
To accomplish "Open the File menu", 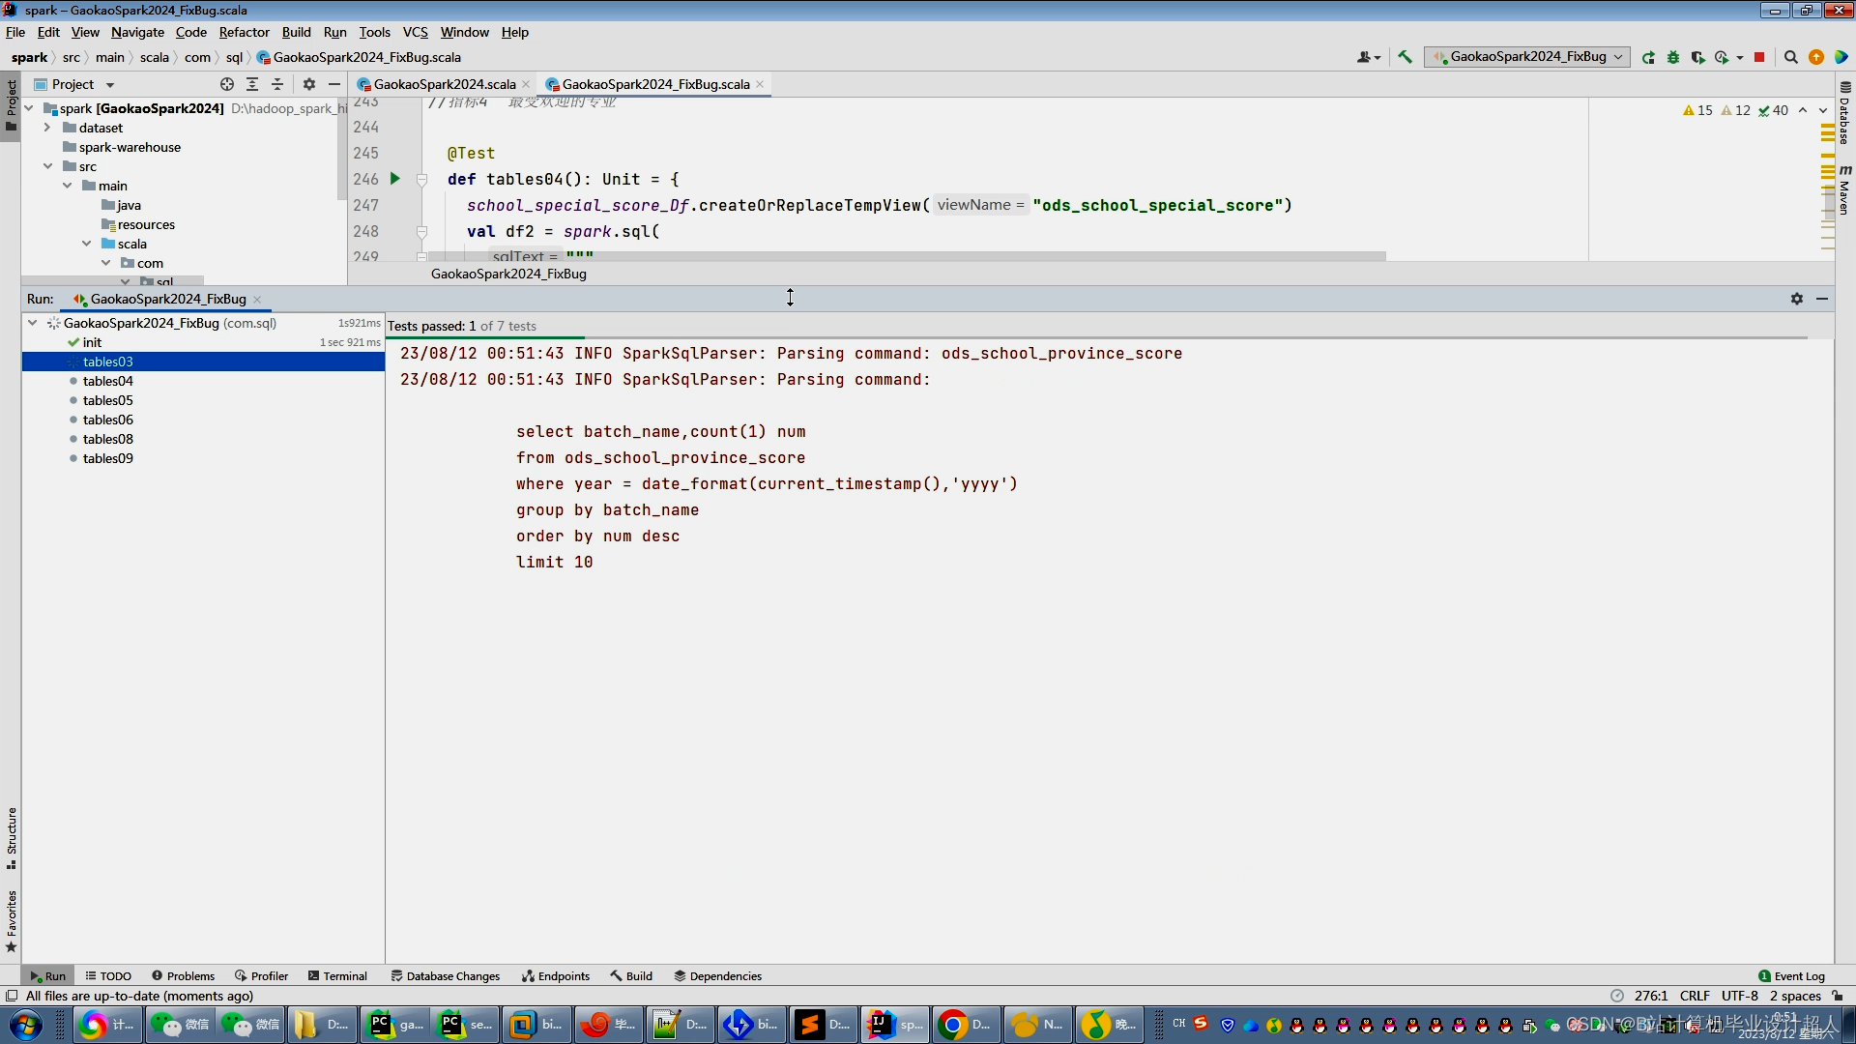I will pos(15,32).
